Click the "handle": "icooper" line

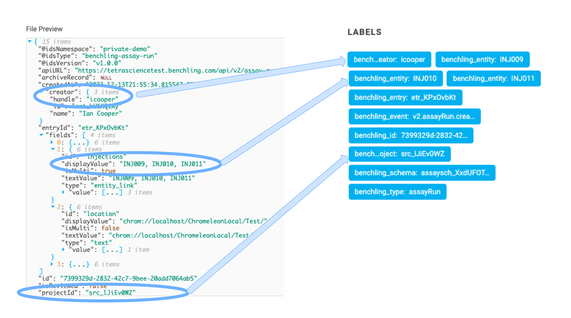(84, 99)
